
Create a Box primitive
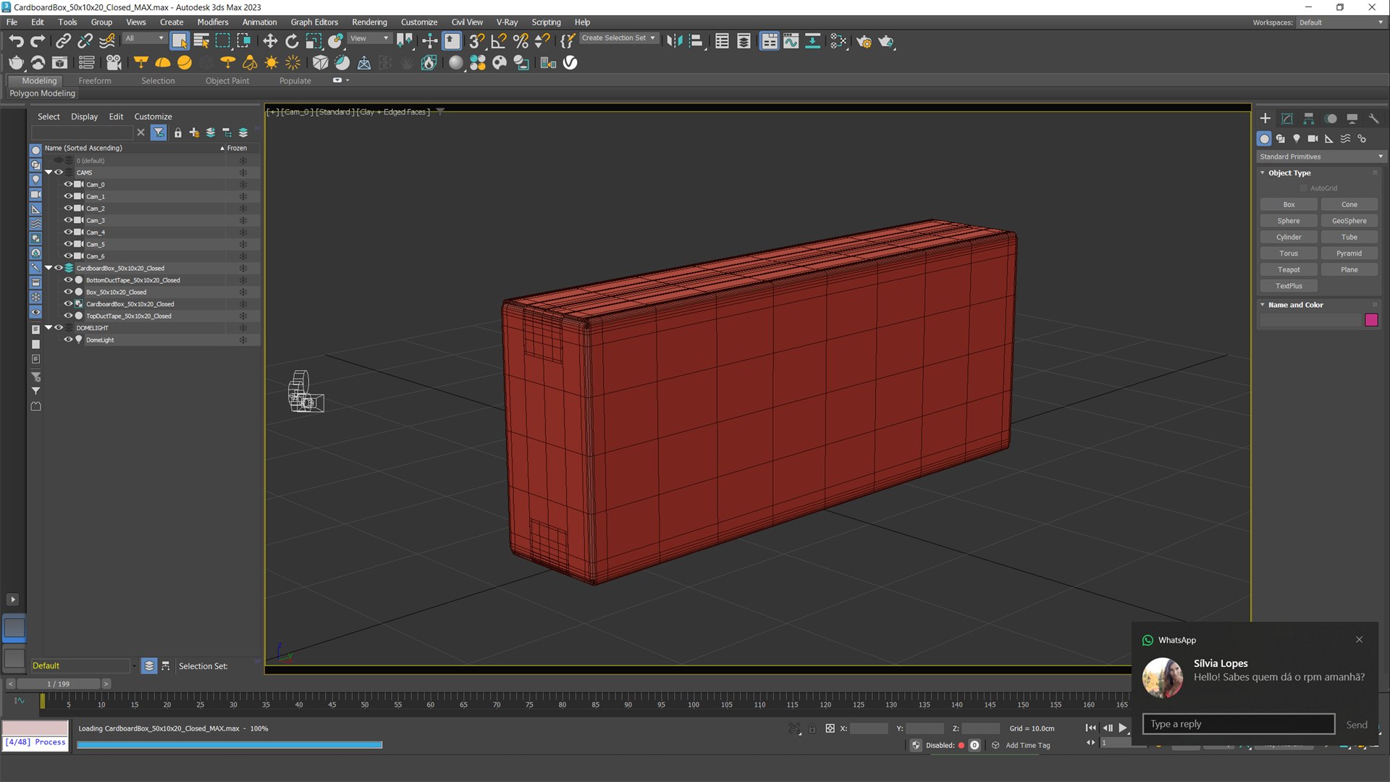pyautogui.click(x=1289, y=205)
